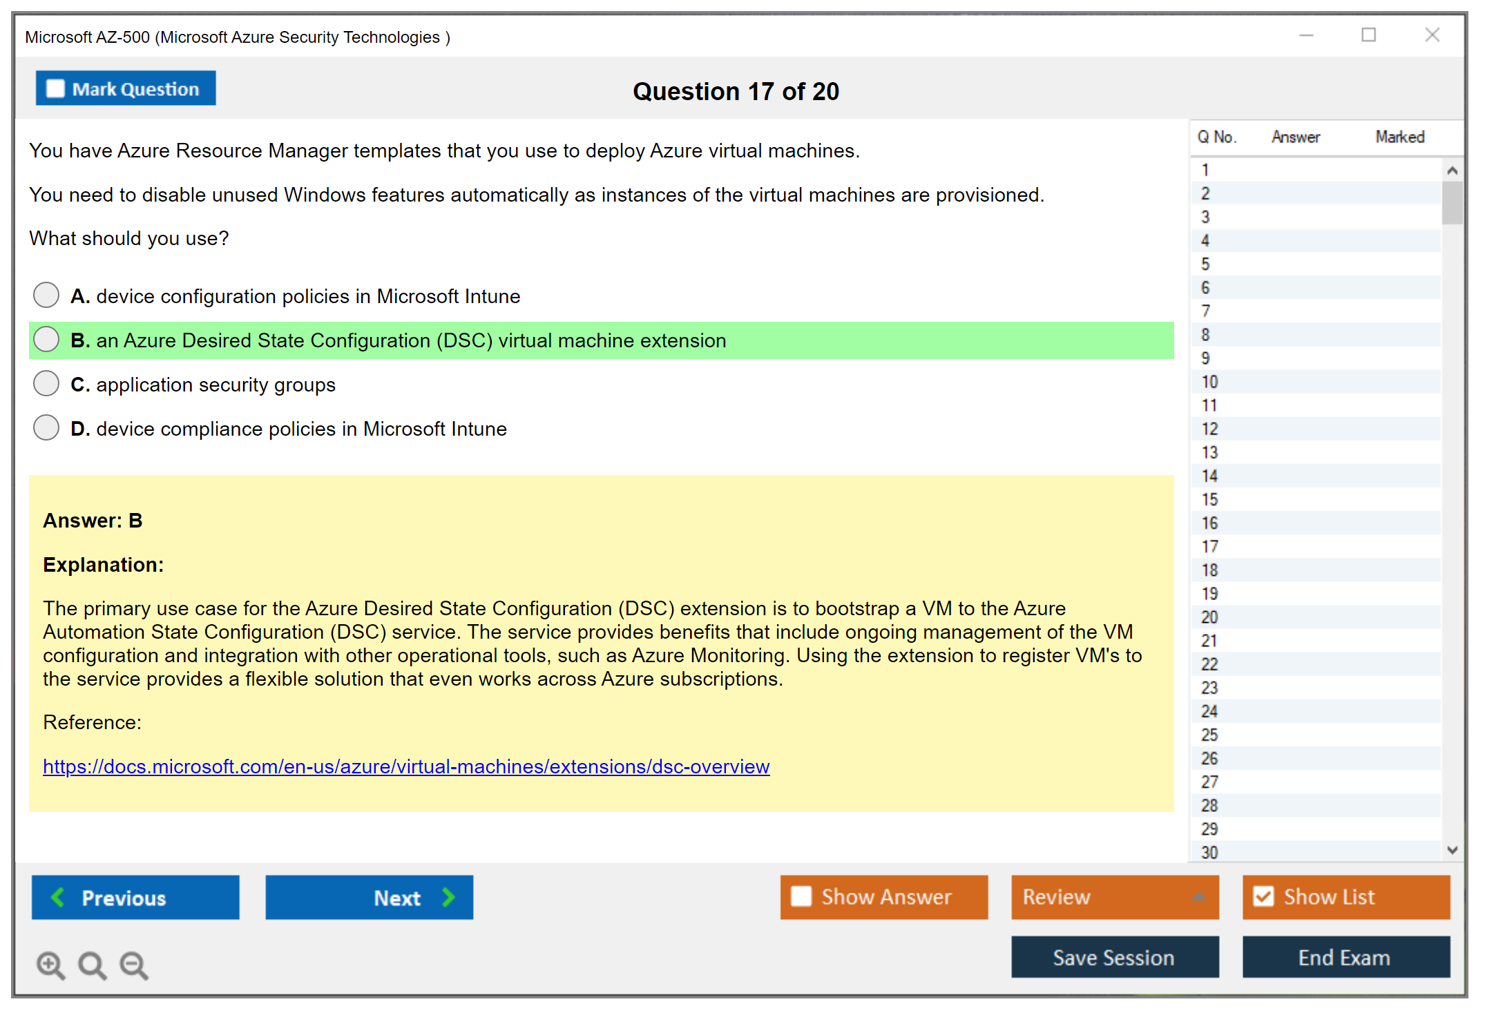
Task: Toggle the Show Answer checkbox
Action: (x=801, y=896)
